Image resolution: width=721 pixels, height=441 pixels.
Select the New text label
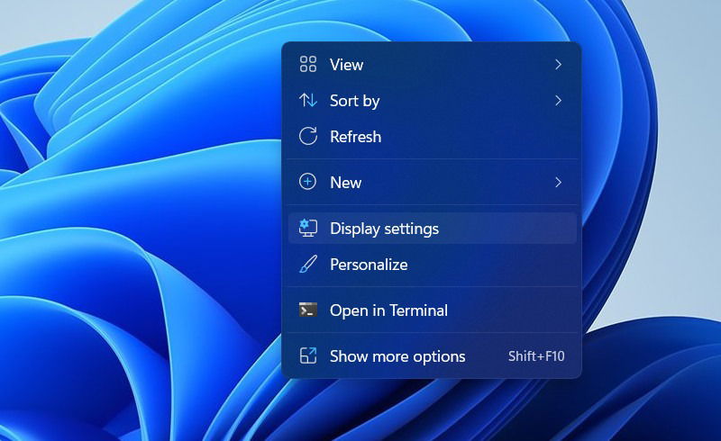345,183
